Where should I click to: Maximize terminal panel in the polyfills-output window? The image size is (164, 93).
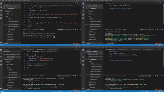[x=160, y=30]
